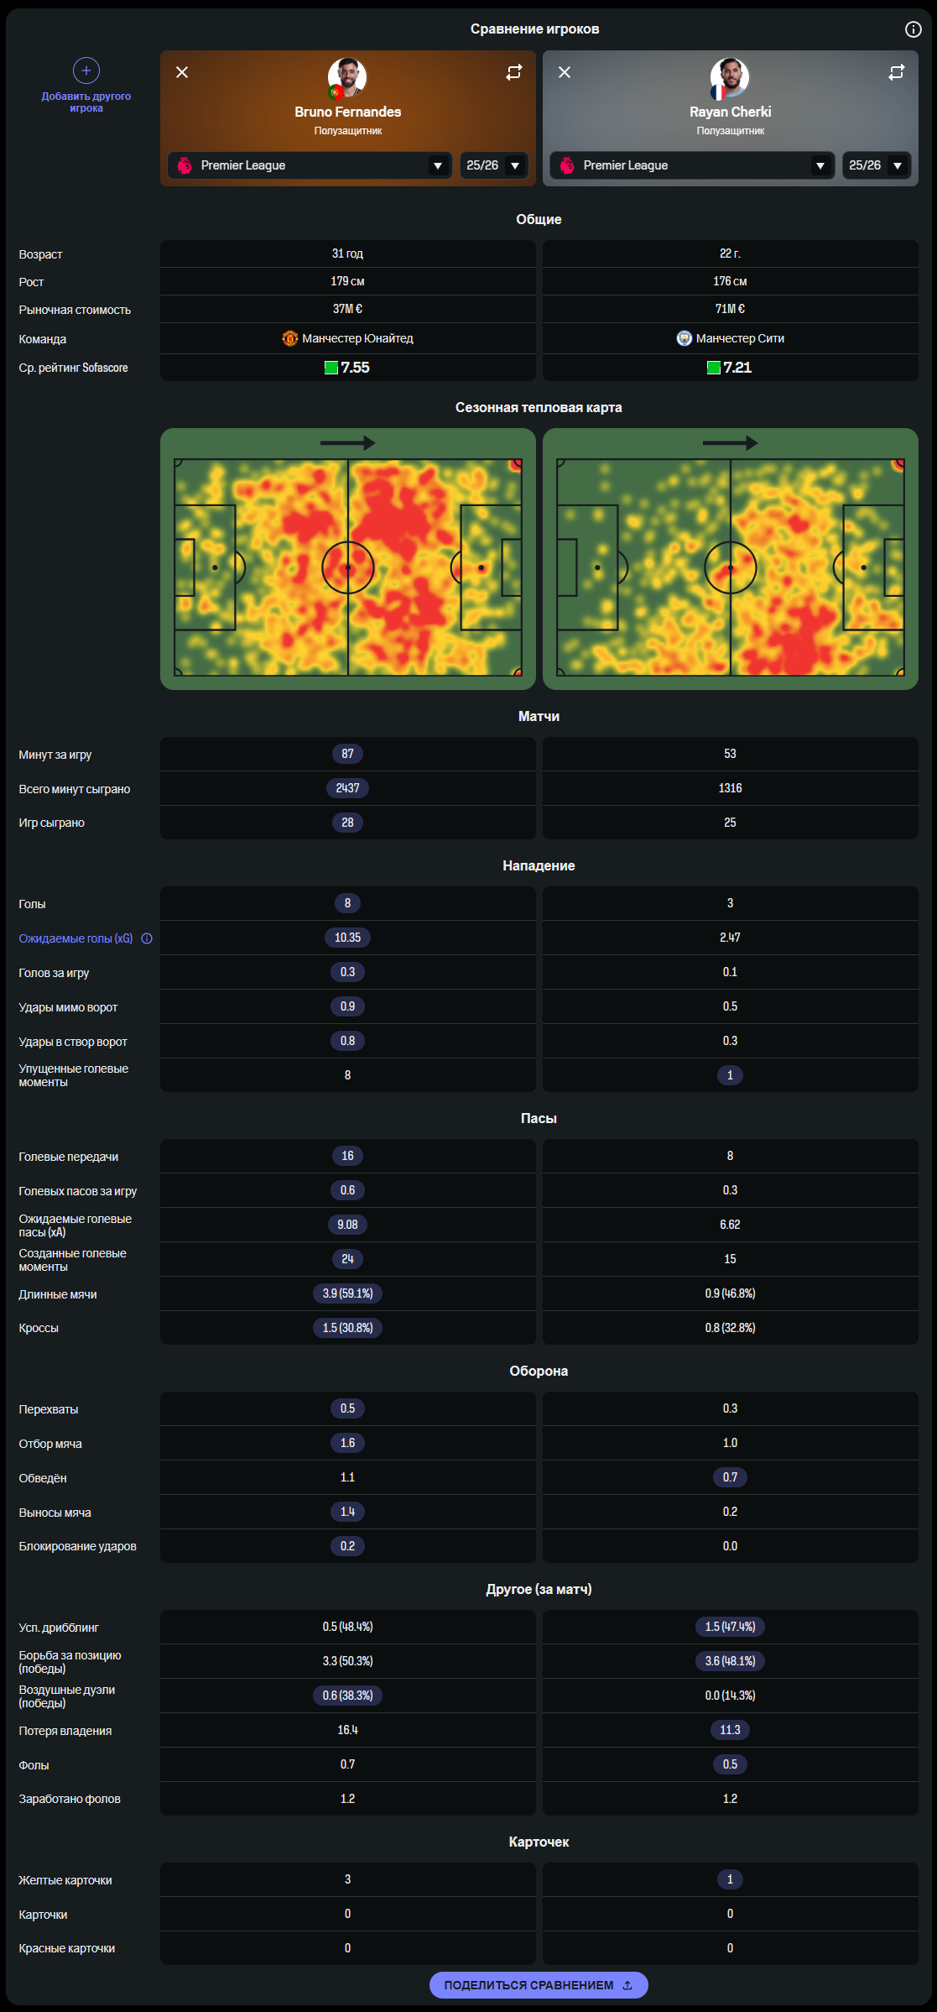The height and width of the screenshot is (2012, 937).
Task: Click the green rating square next to 7.55
Action: 331,368
